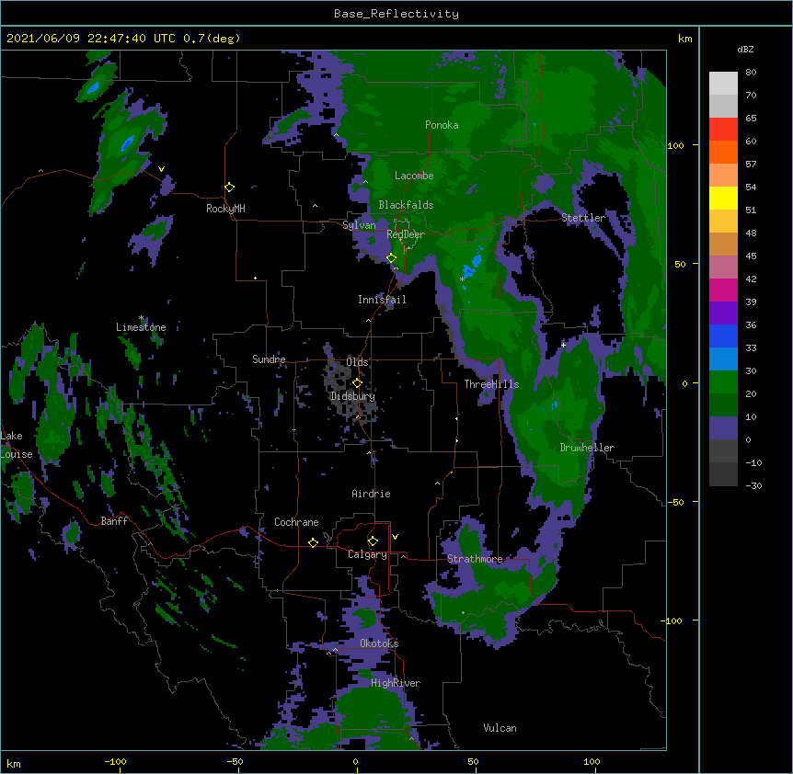The image size is (793, 774).
Task: Click the Strathmore town label
Action: tap(475, 559)
